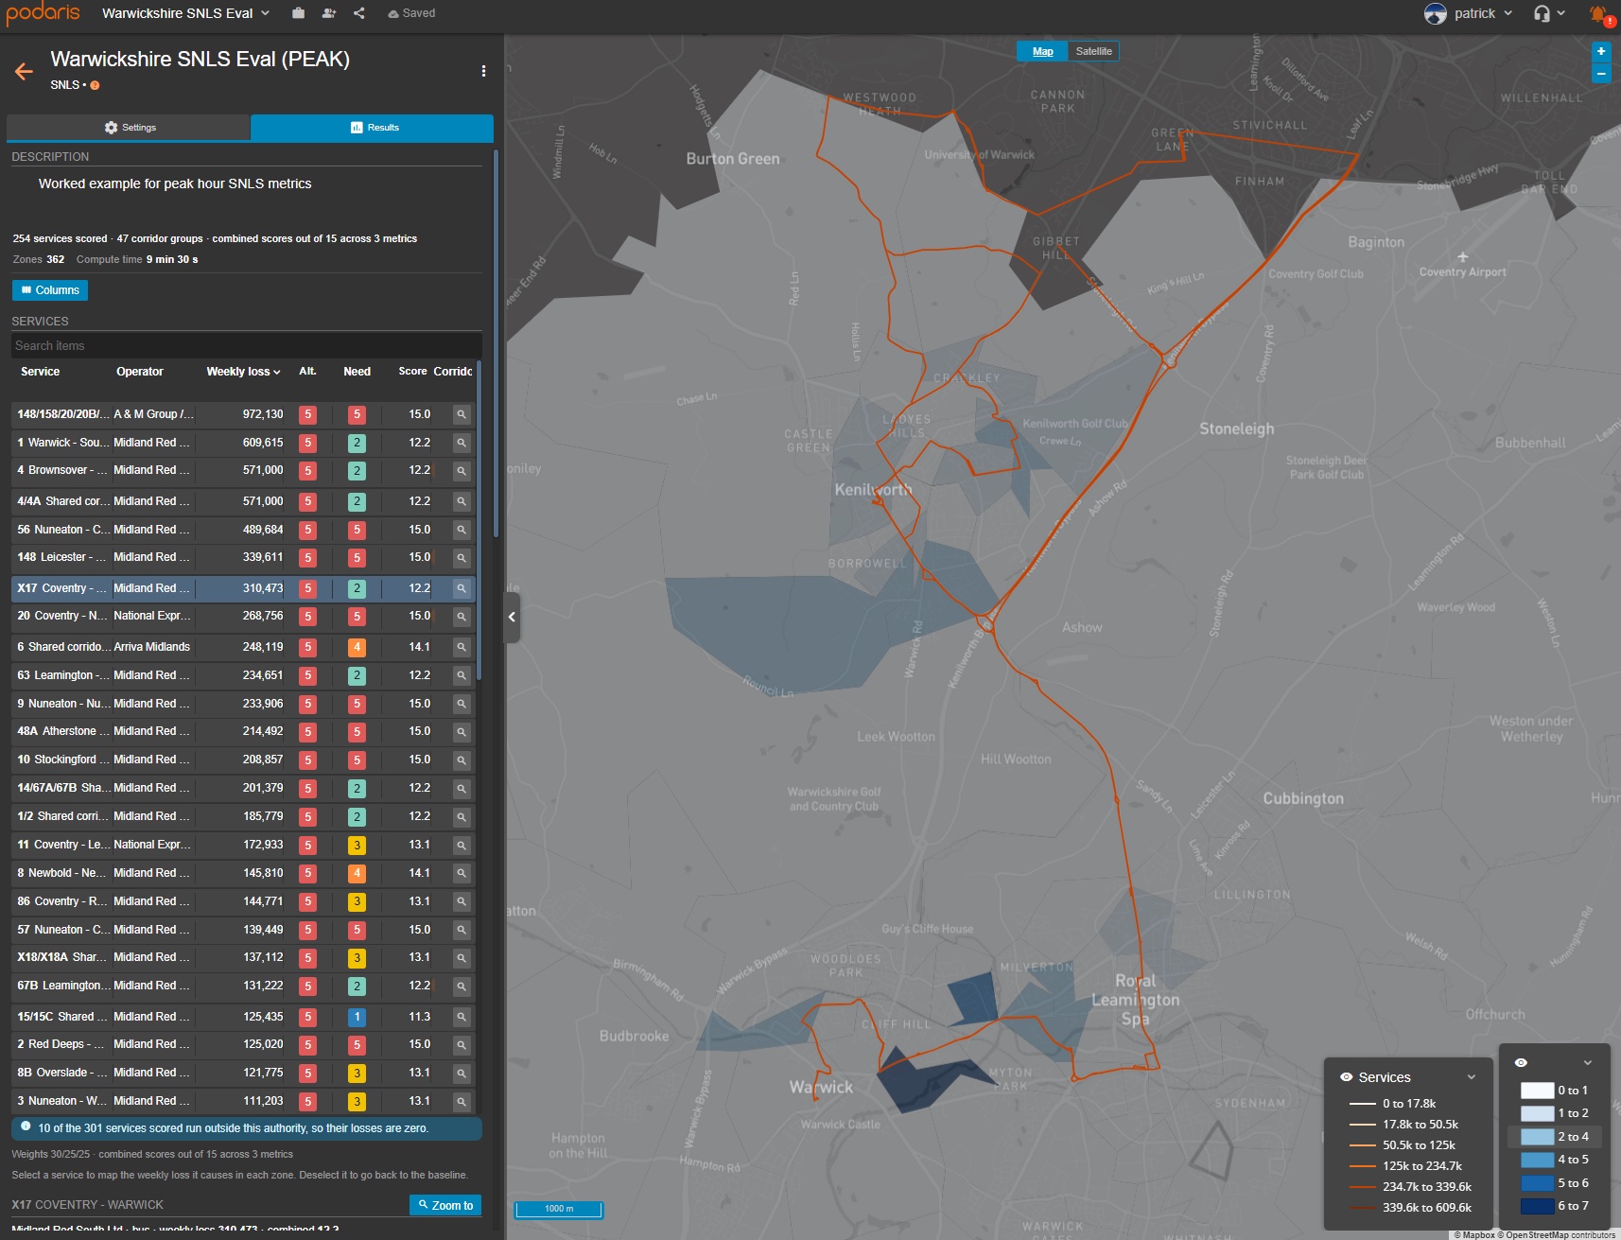The image size is (1621, 1240).
Task: Click the info icon in the authority notice
Action: 26,1126
